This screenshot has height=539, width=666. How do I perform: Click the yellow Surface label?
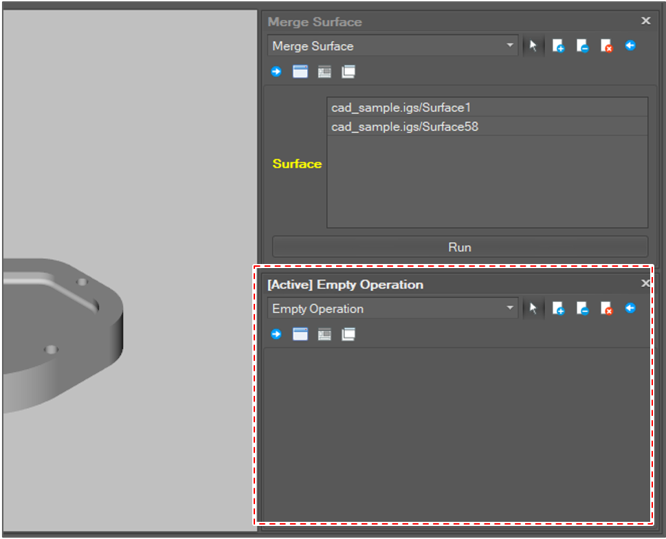coord(297,164)
